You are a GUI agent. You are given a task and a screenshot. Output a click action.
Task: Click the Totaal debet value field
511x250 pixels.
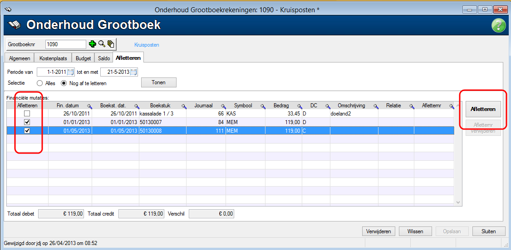pos(61,214)
